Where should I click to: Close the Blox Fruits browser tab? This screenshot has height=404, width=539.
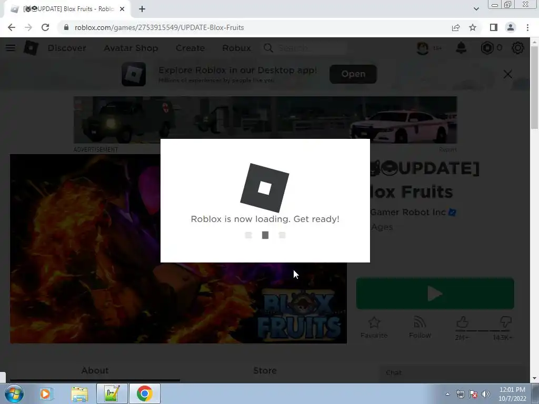(122, 9)
